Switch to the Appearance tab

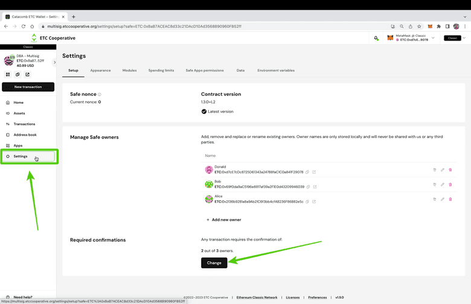point(100,71)
